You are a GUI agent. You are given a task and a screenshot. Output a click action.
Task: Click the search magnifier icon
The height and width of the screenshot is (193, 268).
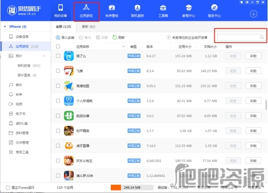pyautogui.click(x=262, y=37)
